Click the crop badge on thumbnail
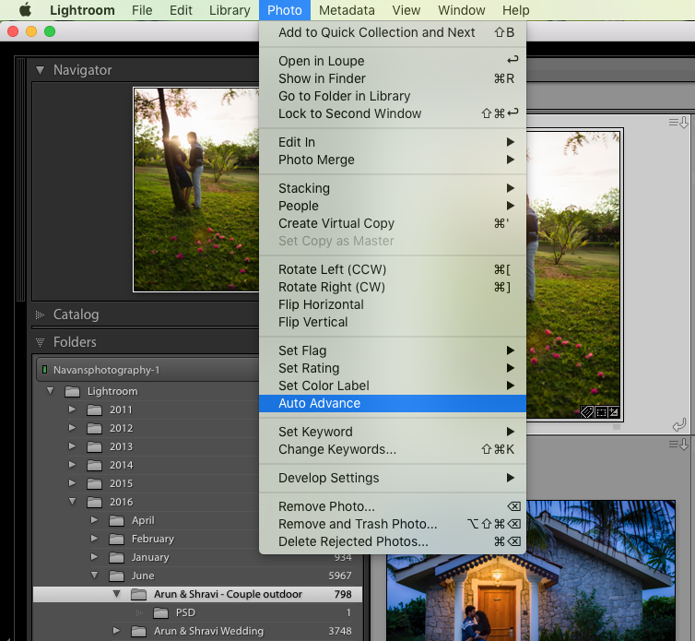 coord(601,412)
